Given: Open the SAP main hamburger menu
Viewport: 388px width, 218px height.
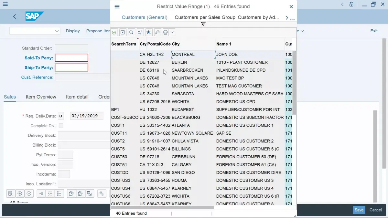Looking at the screenshot, I should pyautogui.click(x=5, y=5).
